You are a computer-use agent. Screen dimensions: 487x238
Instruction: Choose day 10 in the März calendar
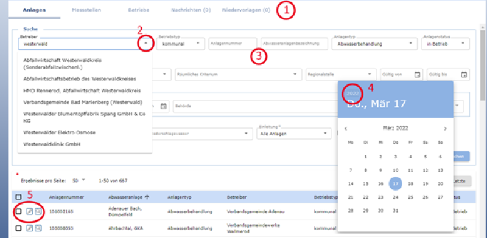(395, 170)
